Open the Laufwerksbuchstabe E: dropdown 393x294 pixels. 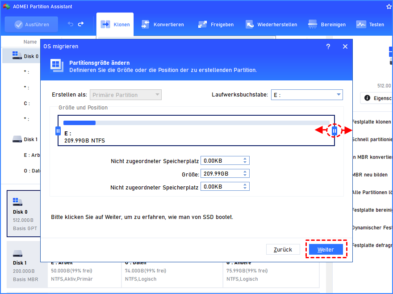coord(307,95)
